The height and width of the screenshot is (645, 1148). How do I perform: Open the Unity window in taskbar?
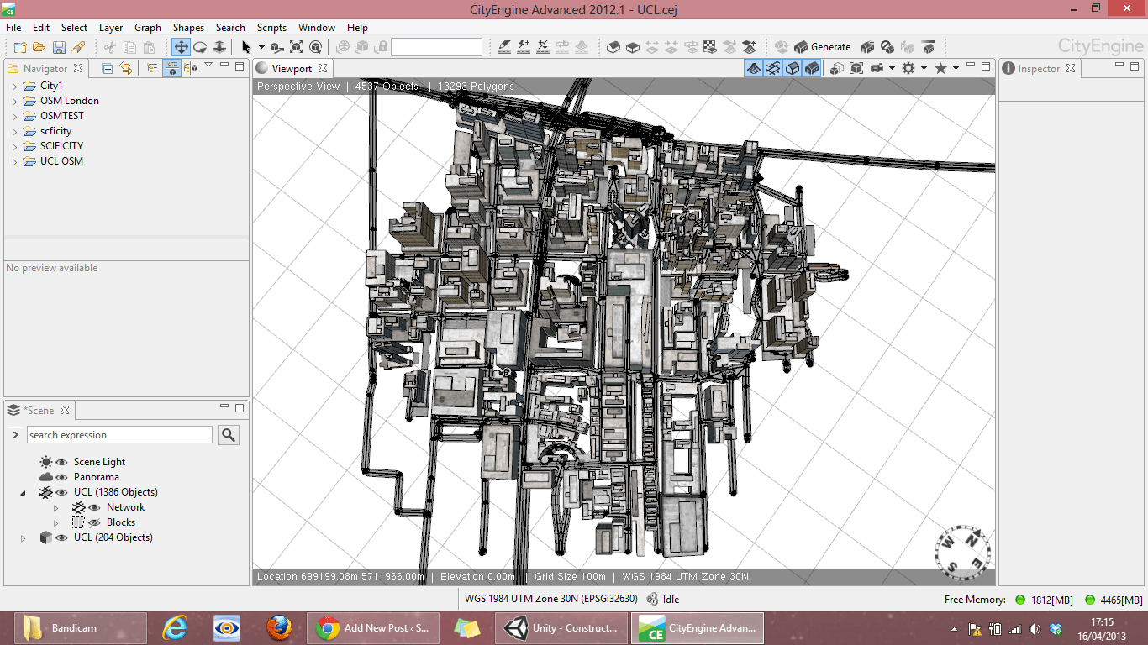[563, 627]
